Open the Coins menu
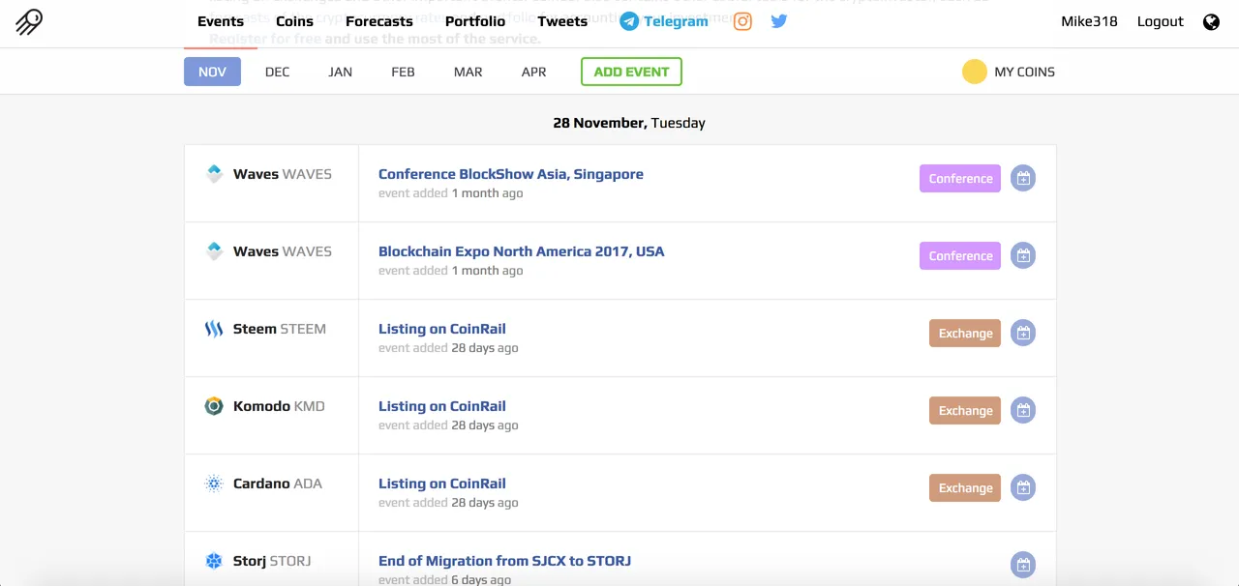The width and height of the screenshot is (1239, 586). tap(294, 21)
